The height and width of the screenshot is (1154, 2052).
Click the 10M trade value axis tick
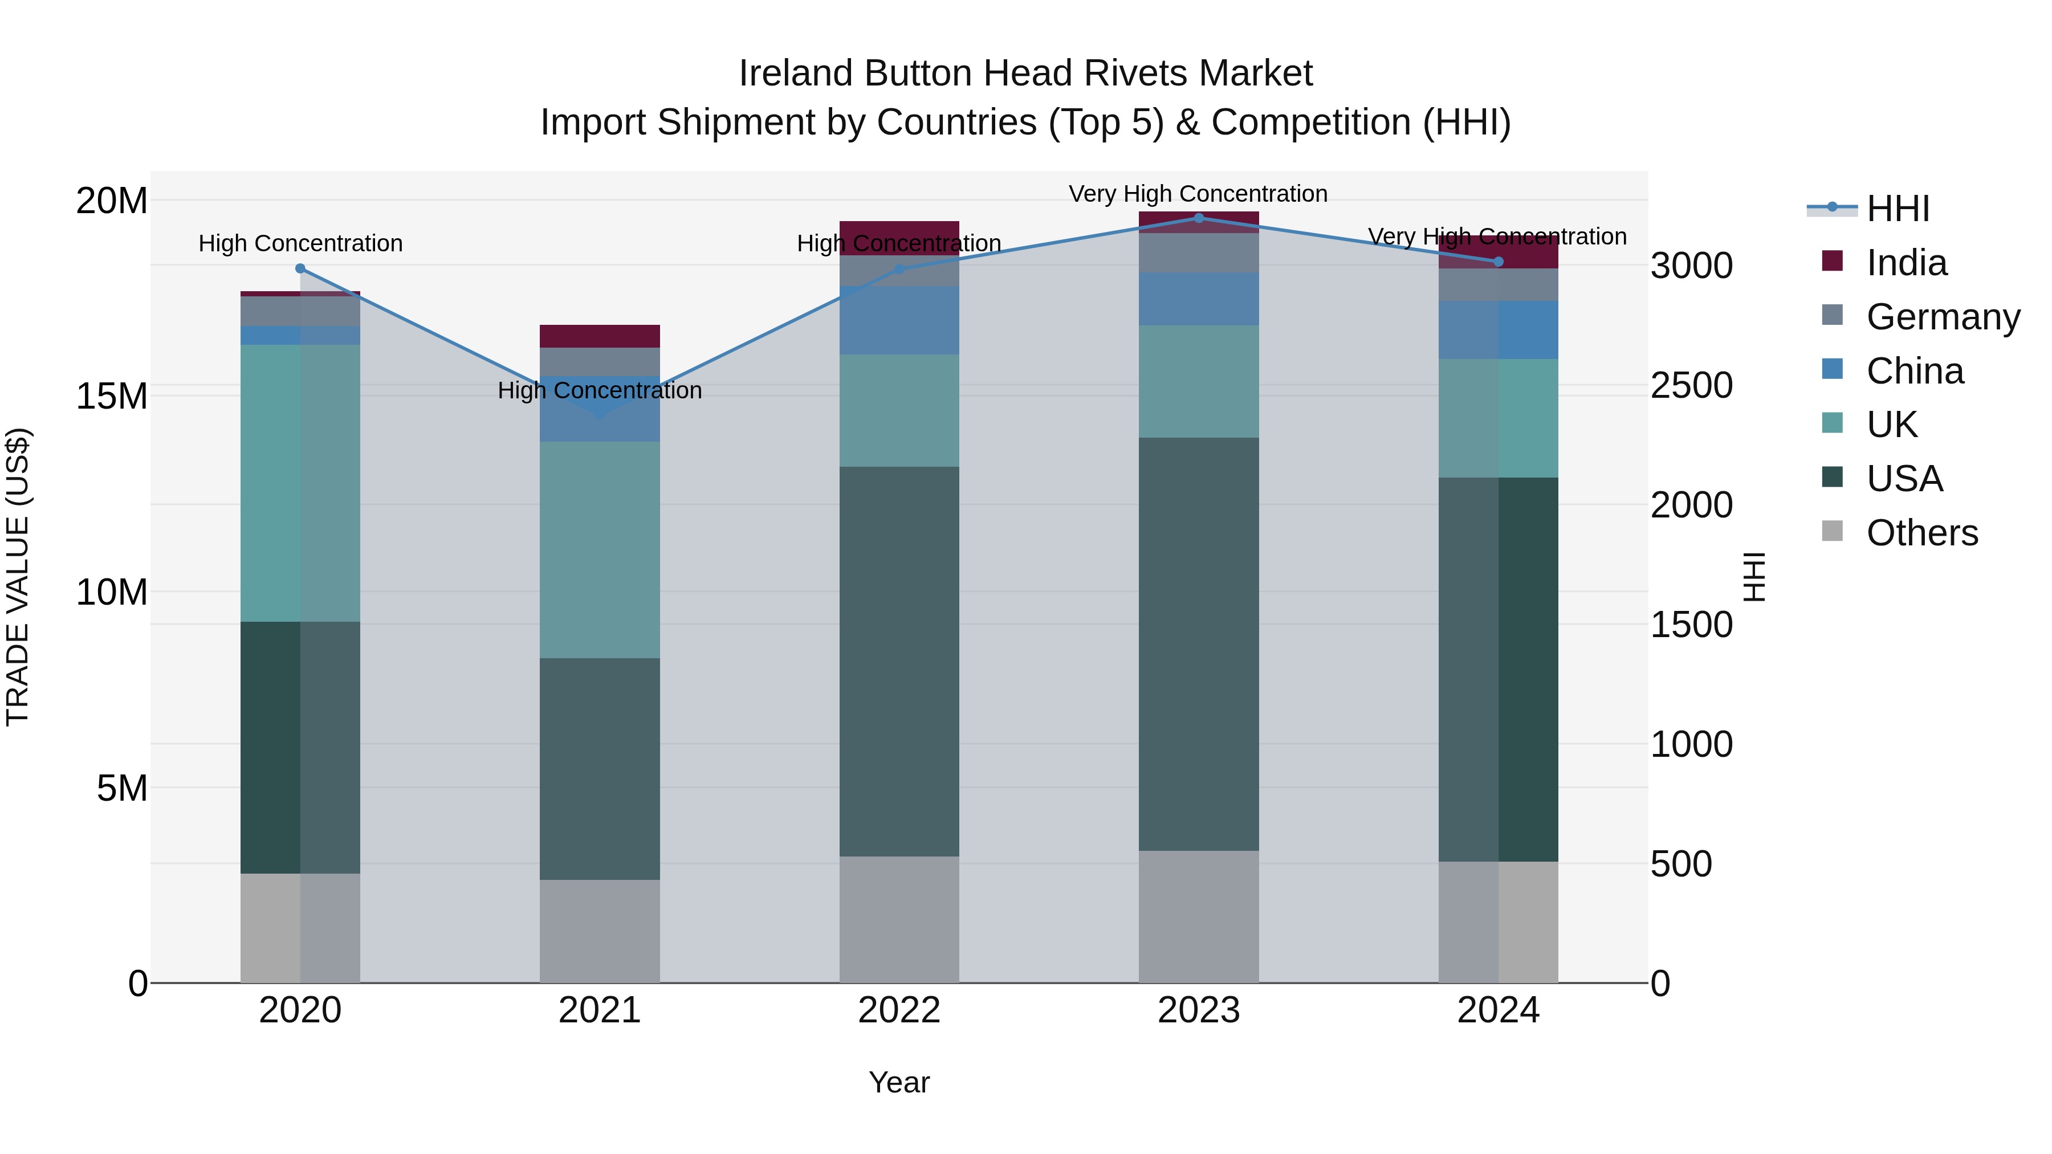(112, 593)
